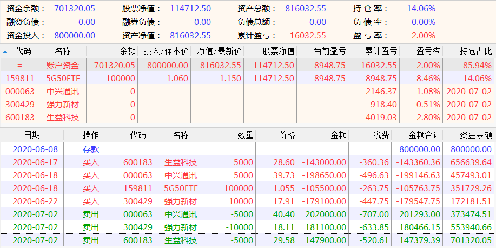Select the 账户资金 summary row

tap(247, 66)
